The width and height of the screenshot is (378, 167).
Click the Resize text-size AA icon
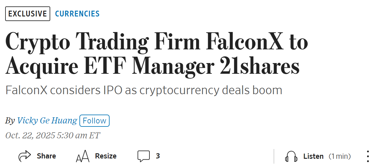82,156
